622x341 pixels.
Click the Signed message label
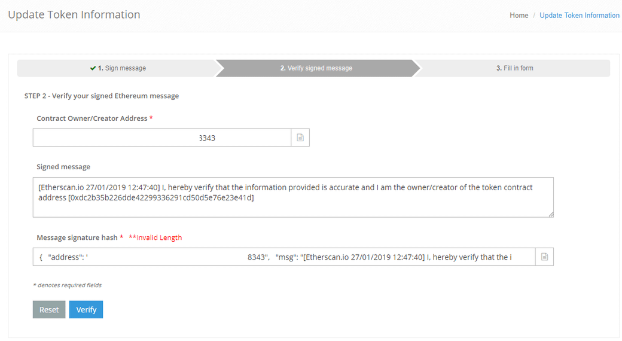click(x=63, y=167)
